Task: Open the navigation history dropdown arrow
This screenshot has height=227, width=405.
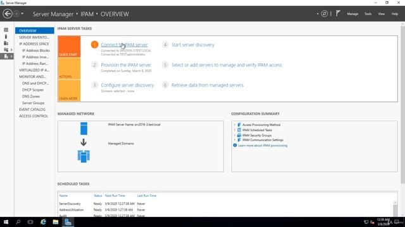Action: [x=22, y=14]
